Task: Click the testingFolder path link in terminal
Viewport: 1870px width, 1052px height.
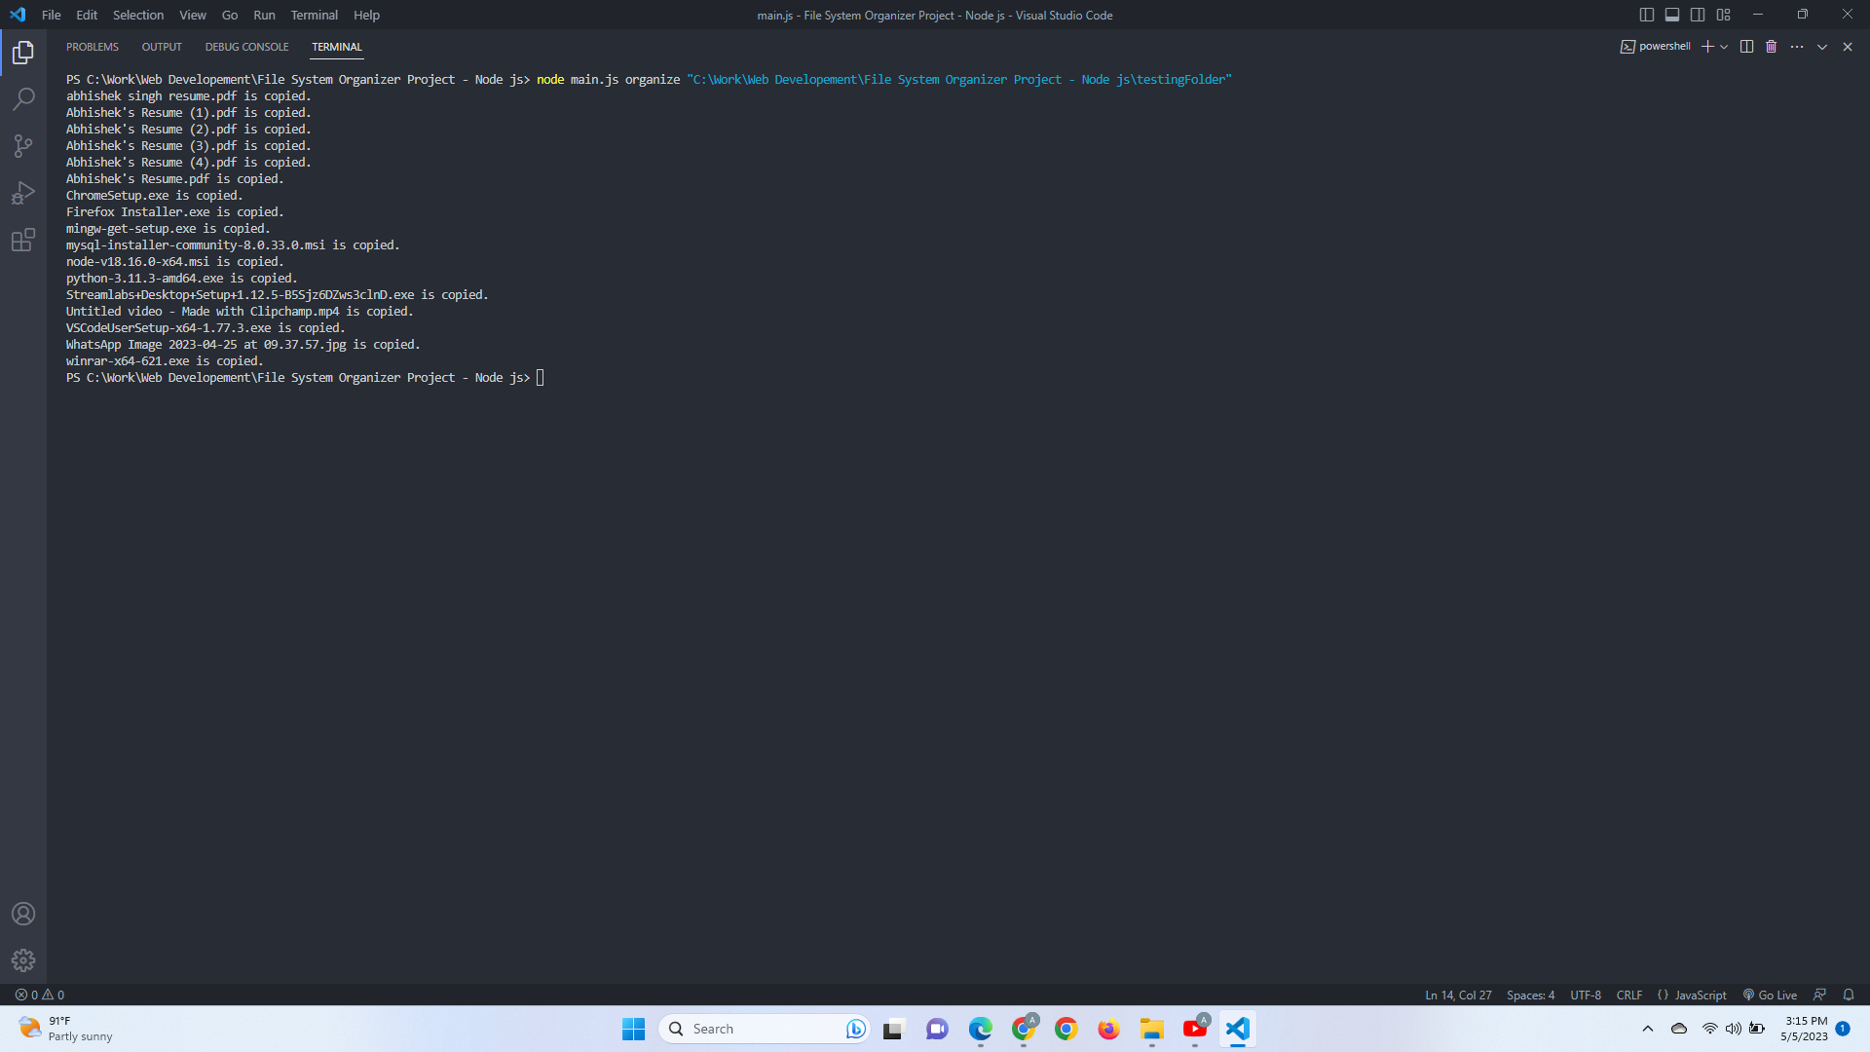Action: [959, 80]
